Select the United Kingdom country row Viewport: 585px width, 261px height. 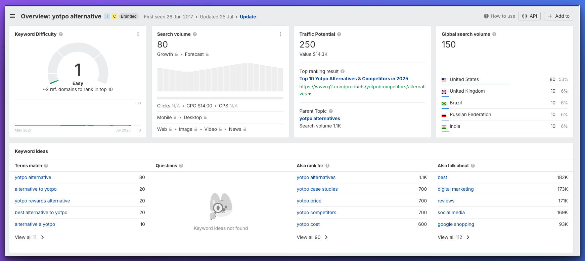[505, 91]
